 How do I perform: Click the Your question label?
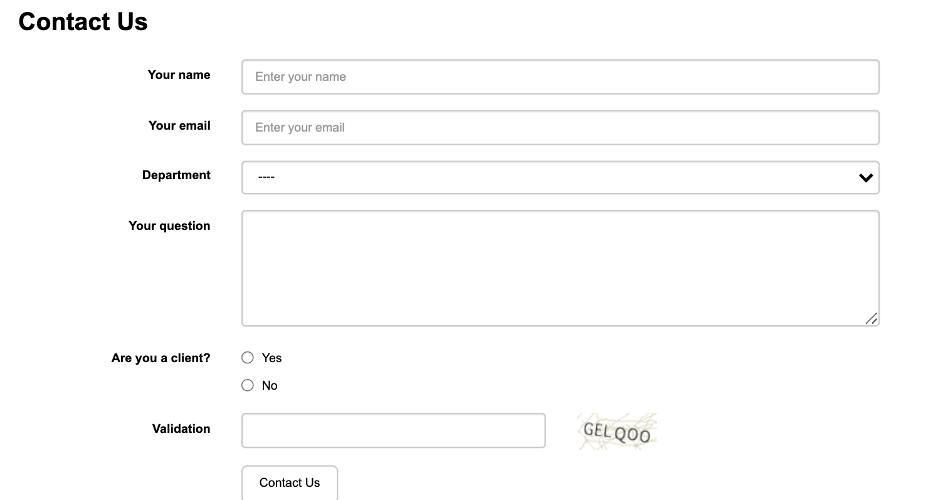click(x=169, y=226)
